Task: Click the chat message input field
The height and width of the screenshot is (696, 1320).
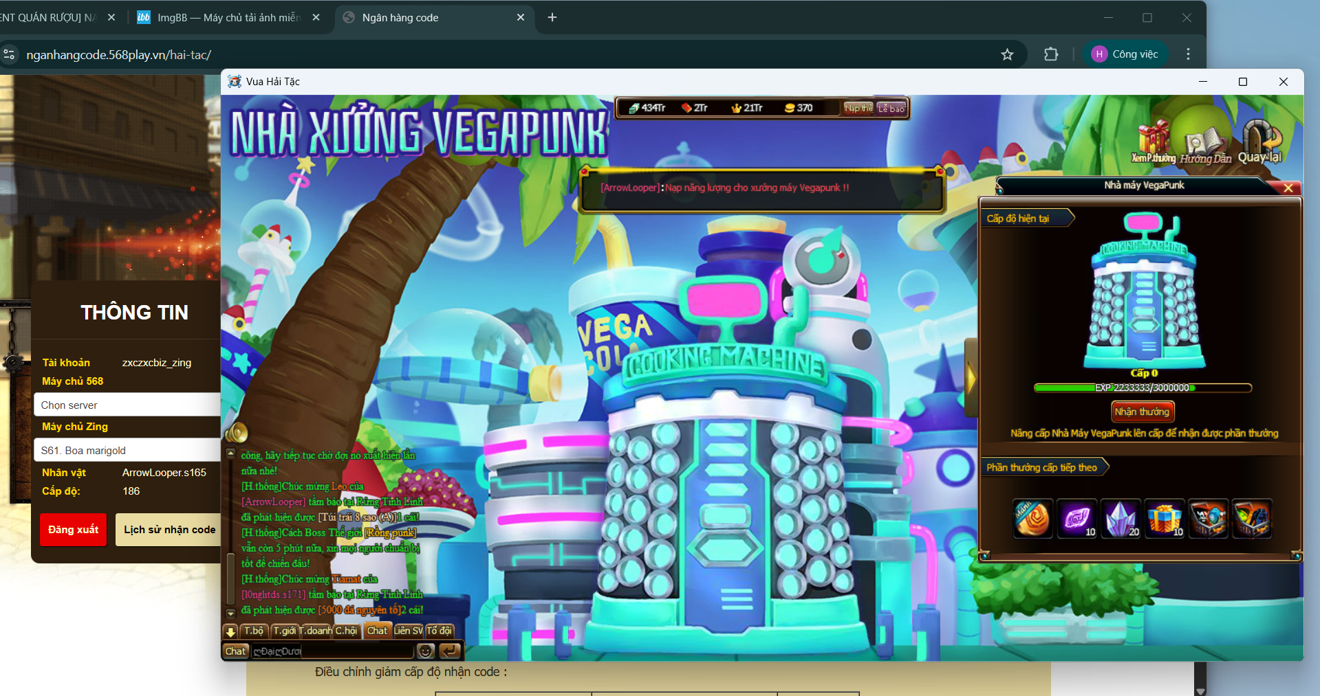Action: point(333,651)
